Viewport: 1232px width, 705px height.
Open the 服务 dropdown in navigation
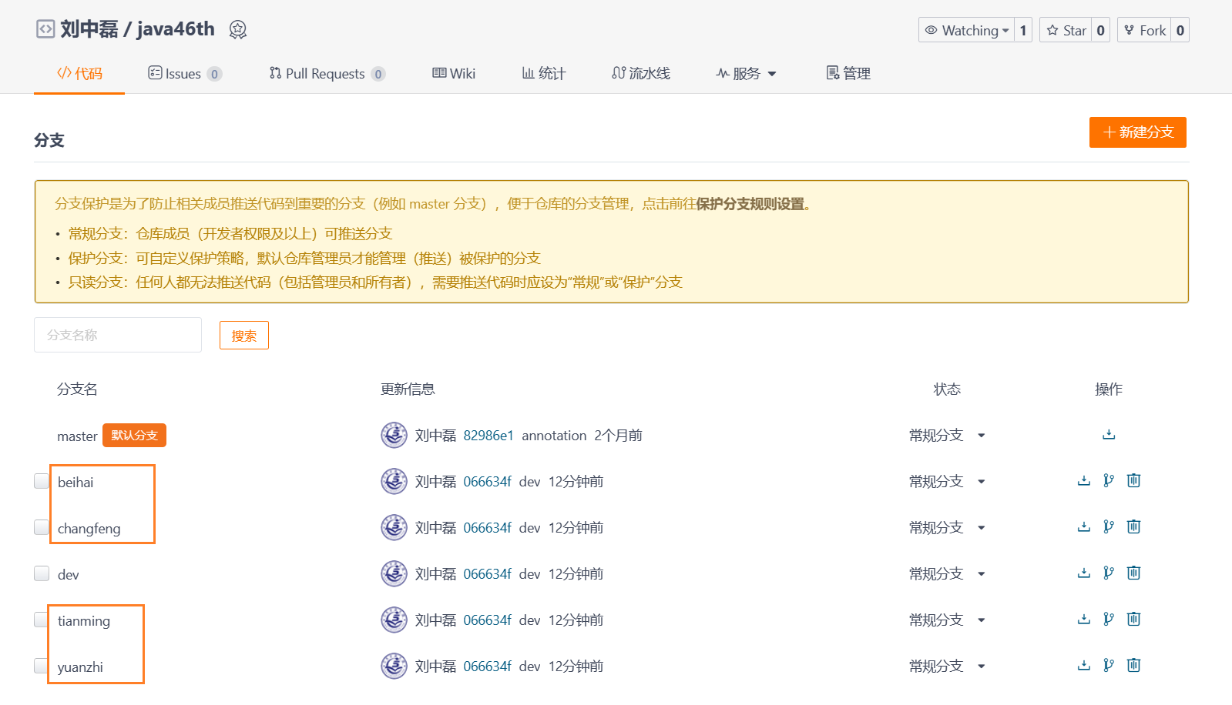point(746,74)
